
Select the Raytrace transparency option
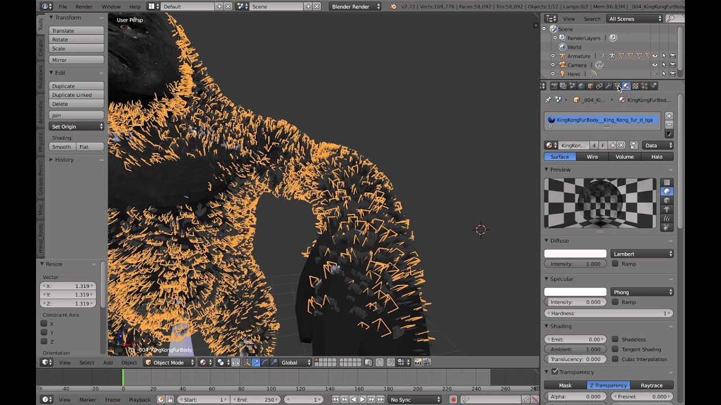tap(652, 385)
